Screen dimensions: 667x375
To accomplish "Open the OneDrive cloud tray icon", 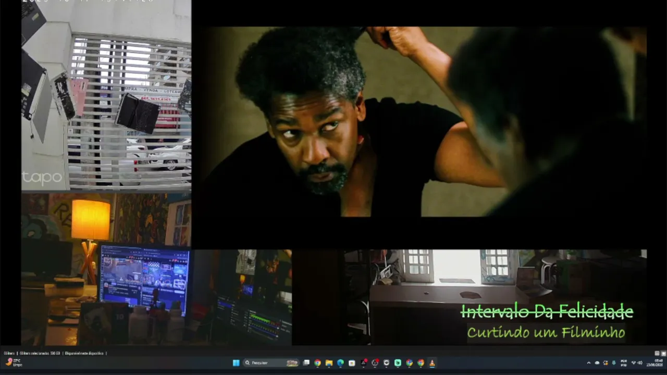I will [x=597, y=363].
